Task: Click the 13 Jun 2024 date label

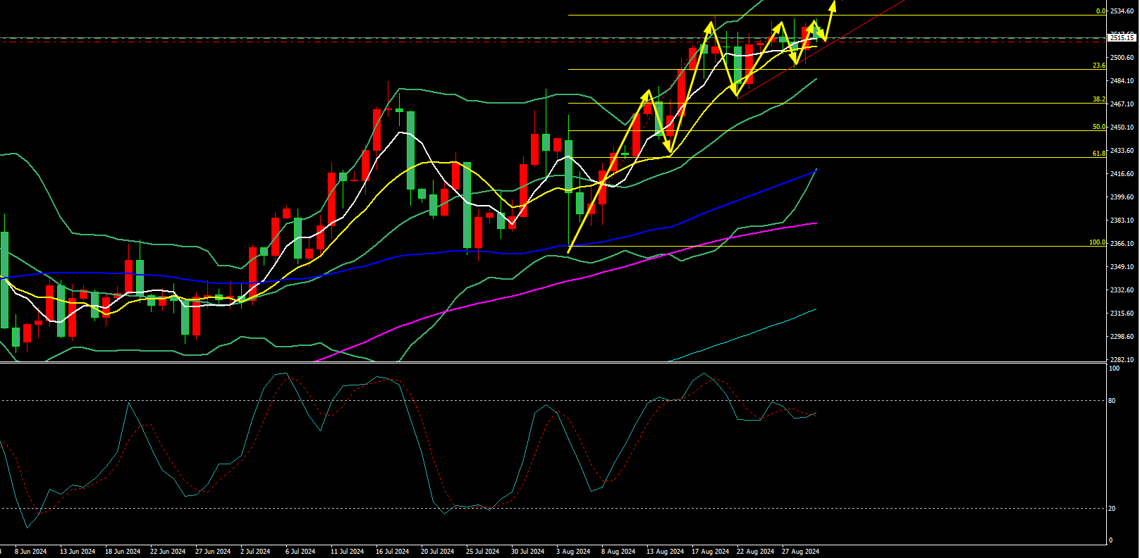Action: pos(78,552)
